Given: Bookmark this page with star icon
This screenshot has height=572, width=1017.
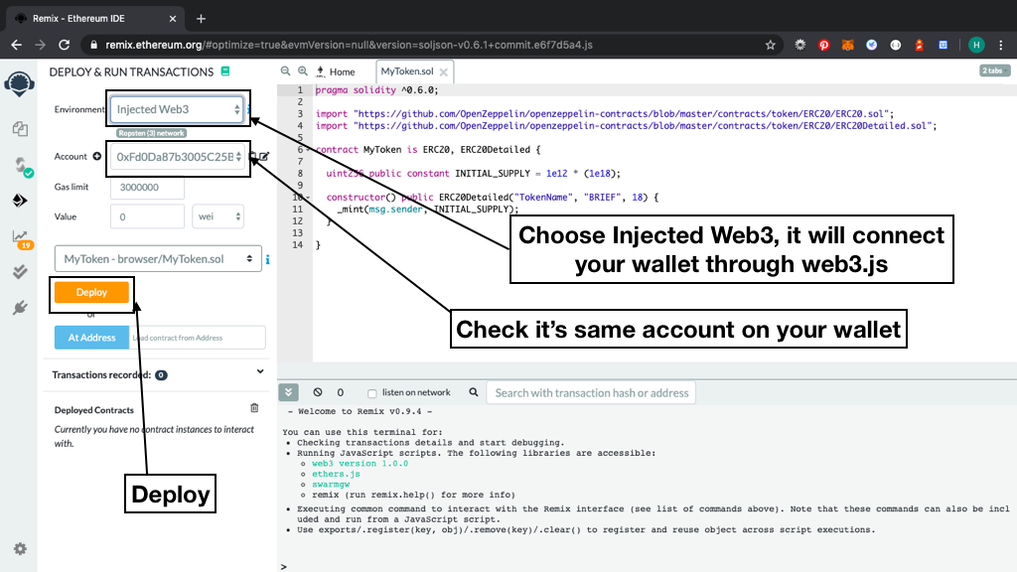Looking at the screenshot, I should tap(771, 45).
